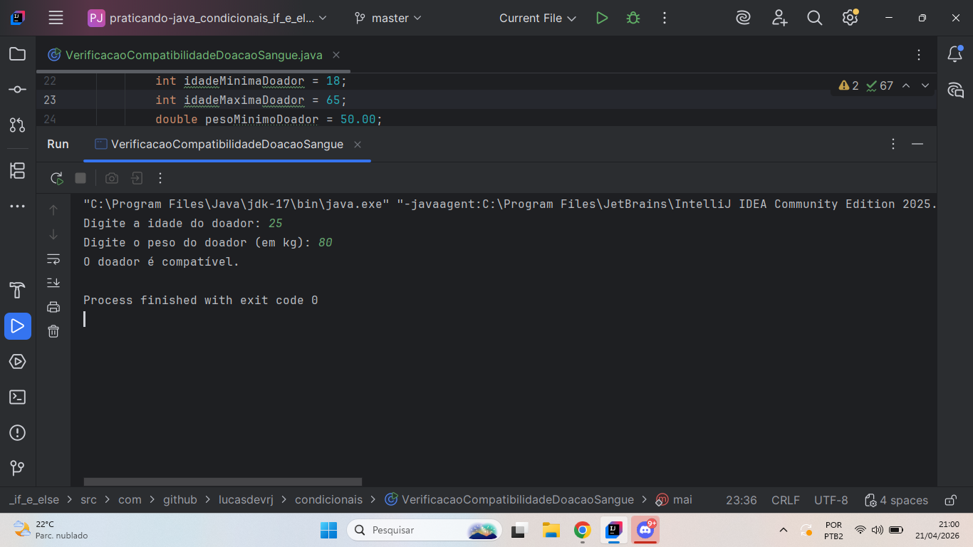Click the UTF-8 encoding in the status bar
Screen dimensions: 973x547
coord(831,500)
